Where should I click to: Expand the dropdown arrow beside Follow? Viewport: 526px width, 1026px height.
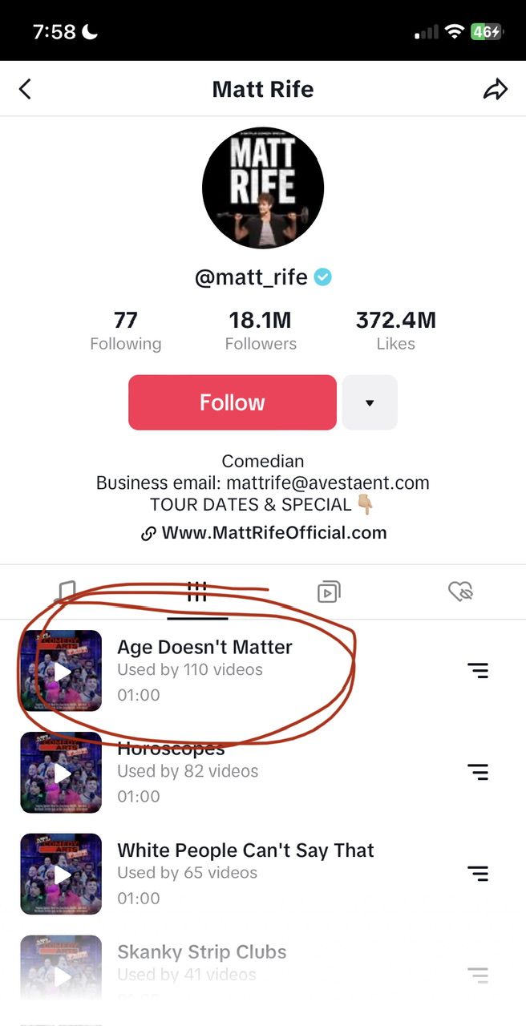[x=370, y=402]
